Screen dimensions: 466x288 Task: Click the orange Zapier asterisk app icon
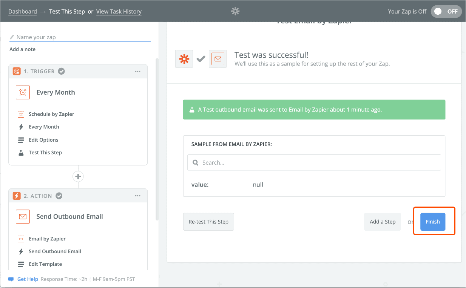(184, 59)
